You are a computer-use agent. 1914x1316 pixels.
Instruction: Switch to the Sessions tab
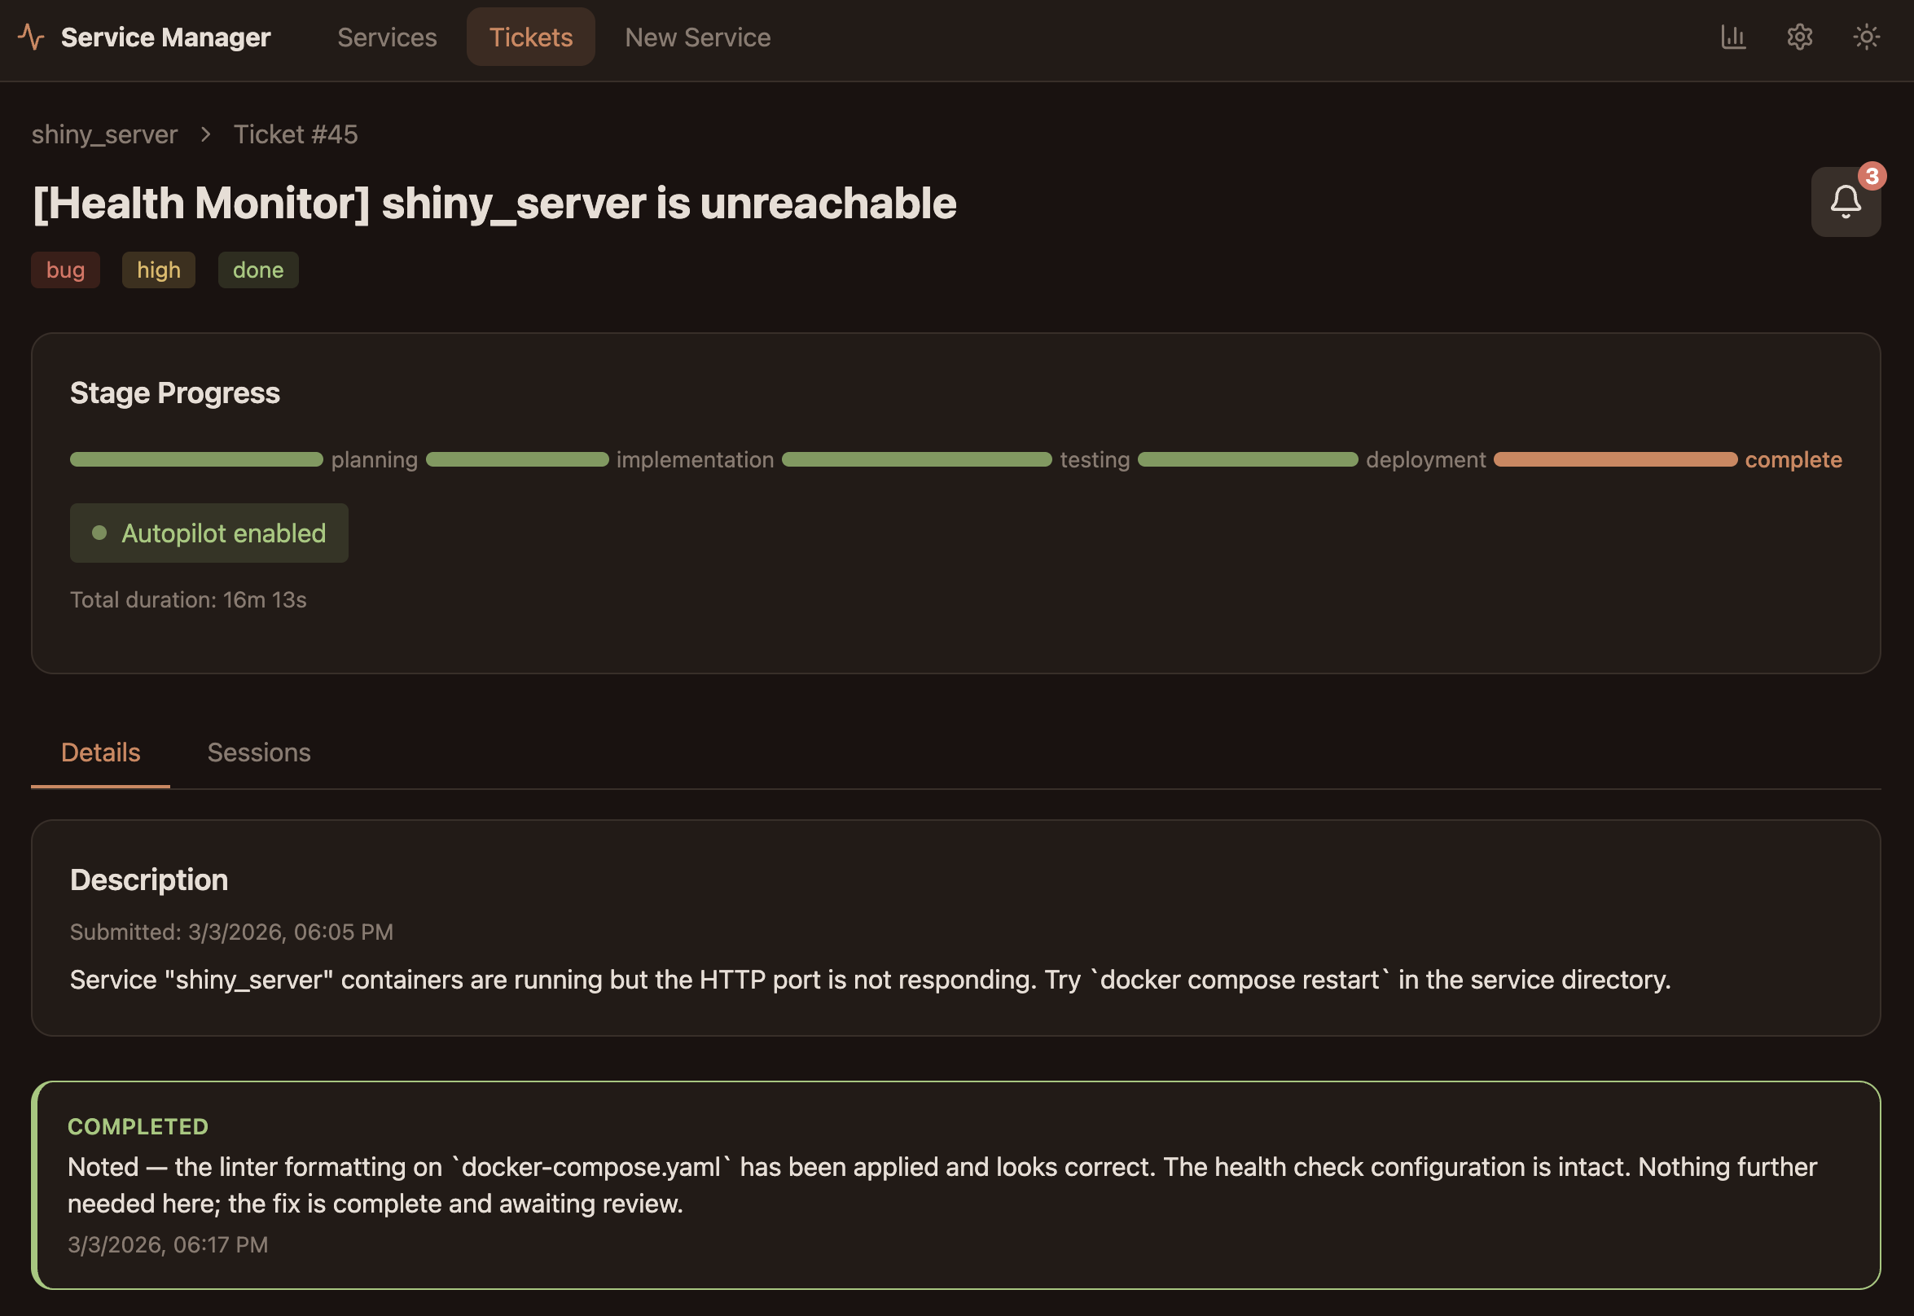259,752
